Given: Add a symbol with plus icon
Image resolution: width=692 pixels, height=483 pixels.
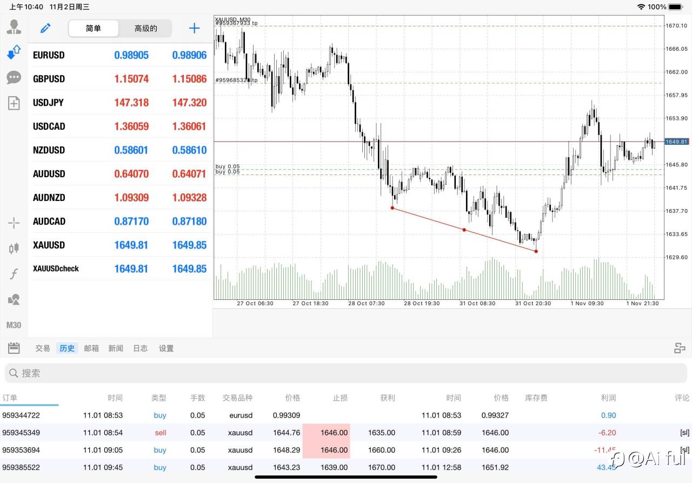Looking at the screenshot, I should [x=194, y=28].
